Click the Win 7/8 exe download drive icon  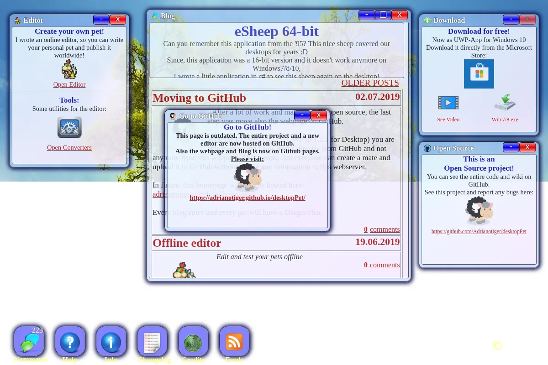pyautogui.click(x=505, y=103)
